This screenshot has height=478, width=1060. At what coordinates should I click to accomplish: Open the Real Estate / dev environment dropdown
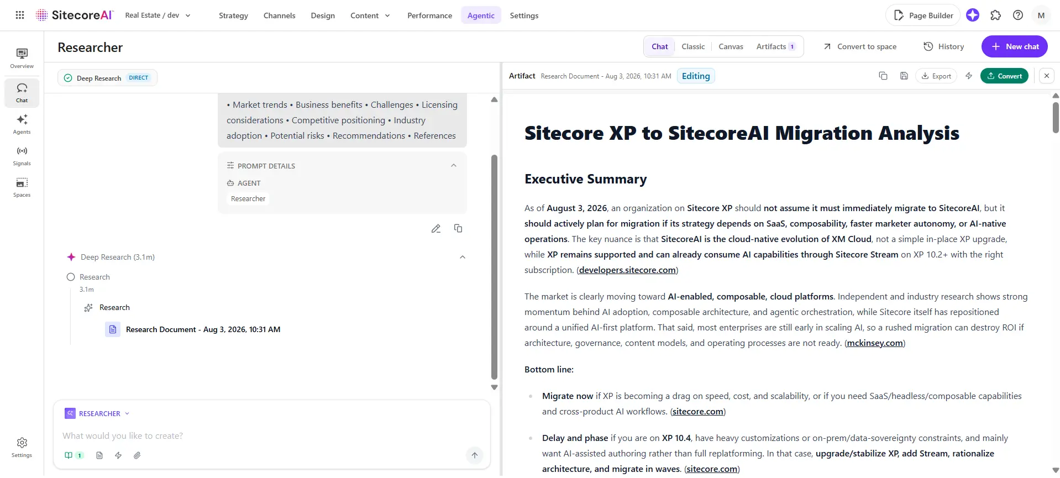[158, 15]
